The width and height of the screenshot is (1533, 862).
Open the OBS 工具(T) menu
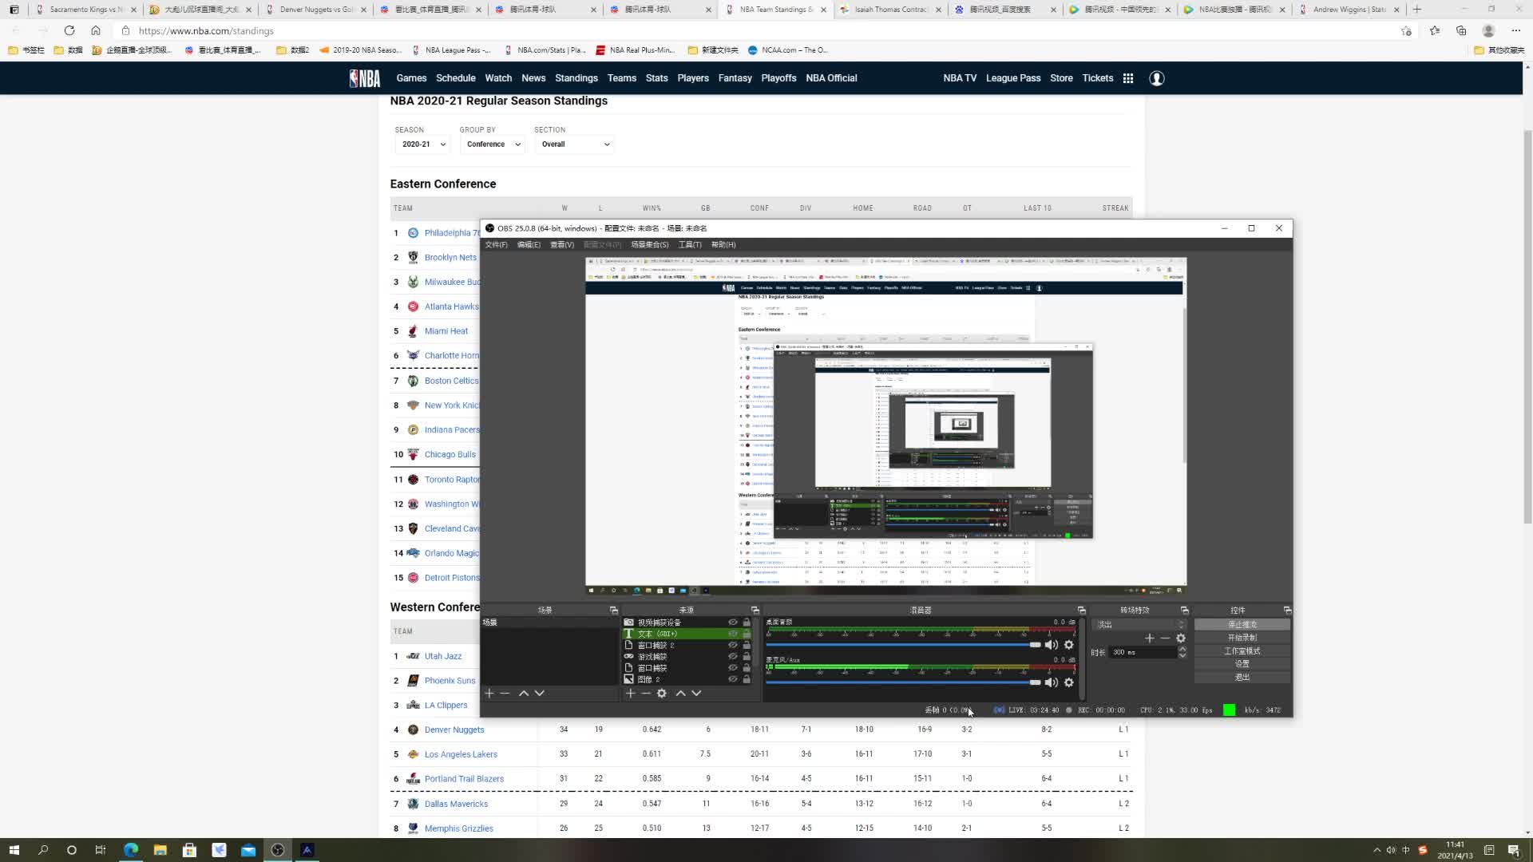[689, 245]
